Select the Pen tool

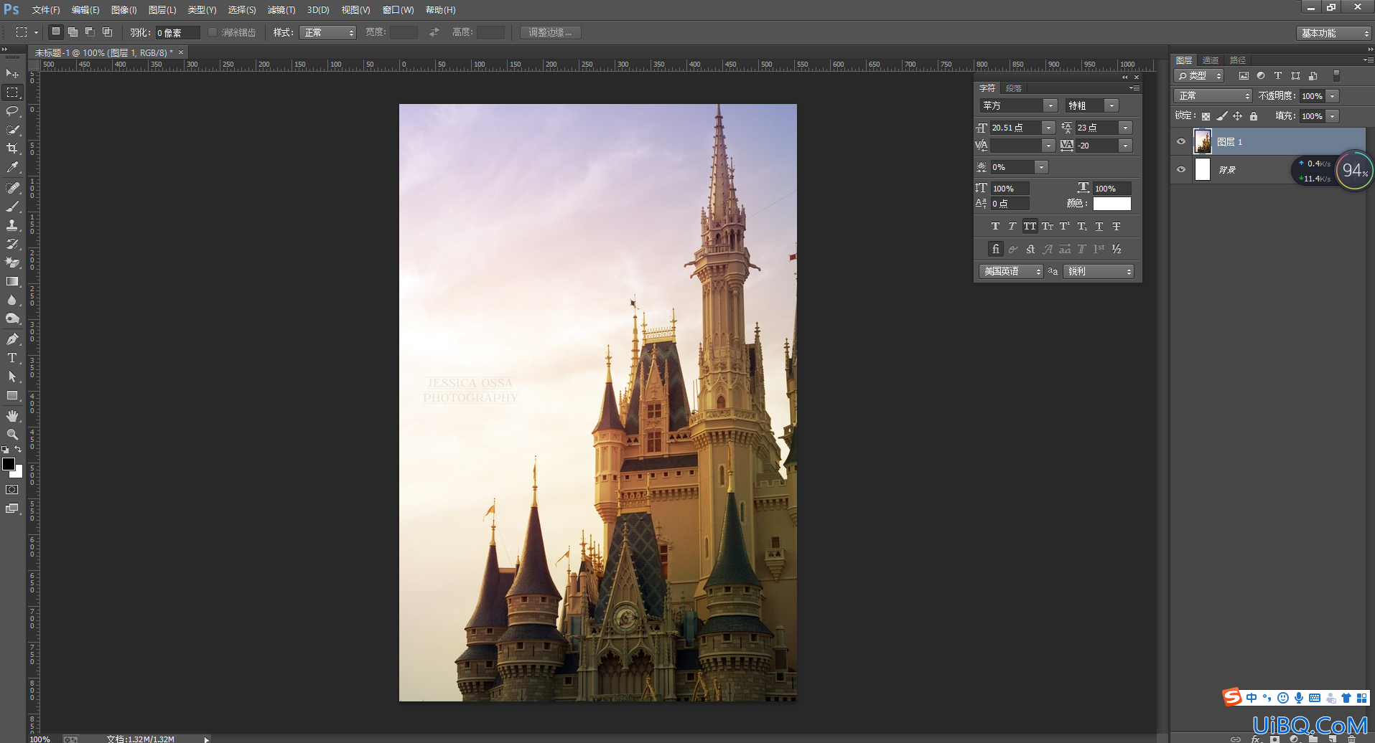(12, 339)
